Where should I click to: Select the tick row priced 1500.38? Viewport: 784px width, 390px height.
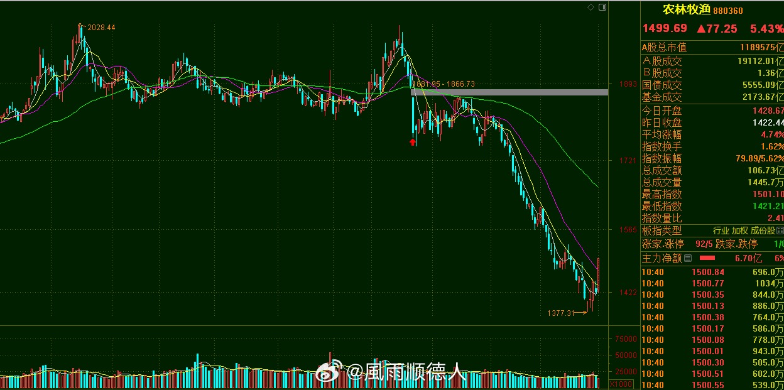[x=712, y=317]
